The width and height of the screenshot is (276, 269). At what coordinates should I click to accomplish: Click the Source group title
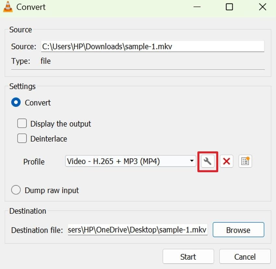click(x=20, y=30)
